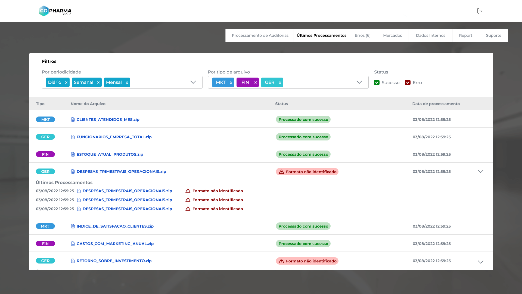
Task: Open the Processamento de Auditorias tab
Action: [x=260, y=35]
